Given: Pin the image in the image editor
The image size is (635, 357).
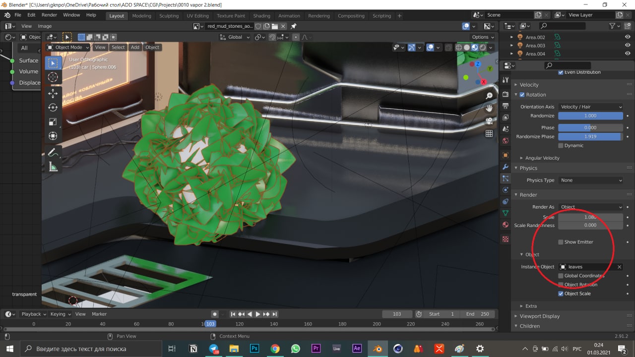Looking at the screenshot, I should pos(294,26).
